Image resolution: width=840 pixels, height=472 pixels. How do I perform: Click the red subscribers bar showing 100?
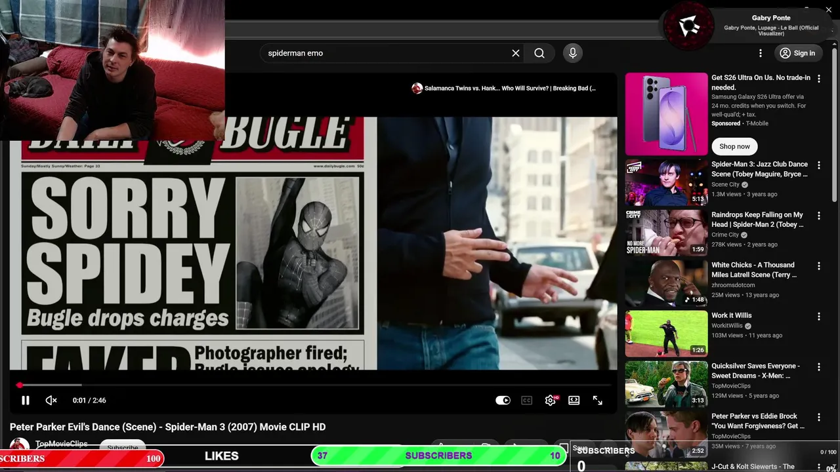pyautogui.click(x=81, y=458)
